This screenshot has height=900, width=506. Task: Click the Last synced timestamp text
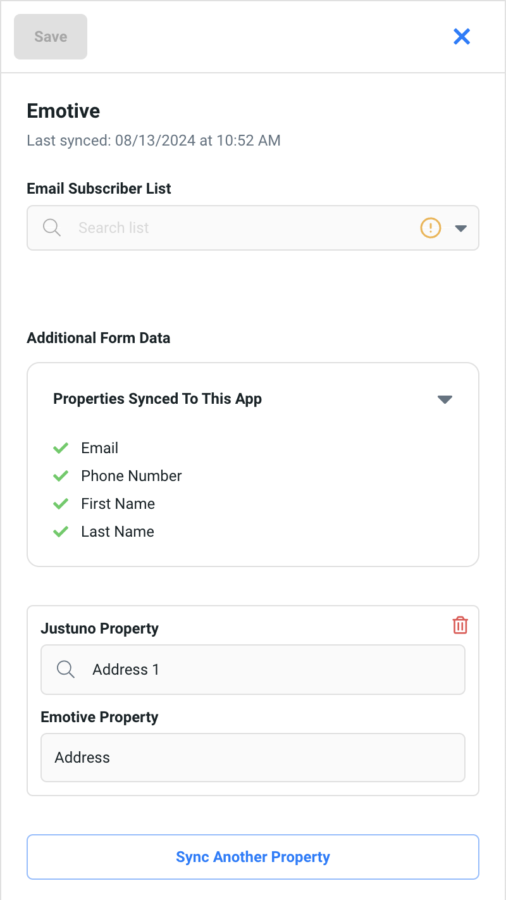154,140
